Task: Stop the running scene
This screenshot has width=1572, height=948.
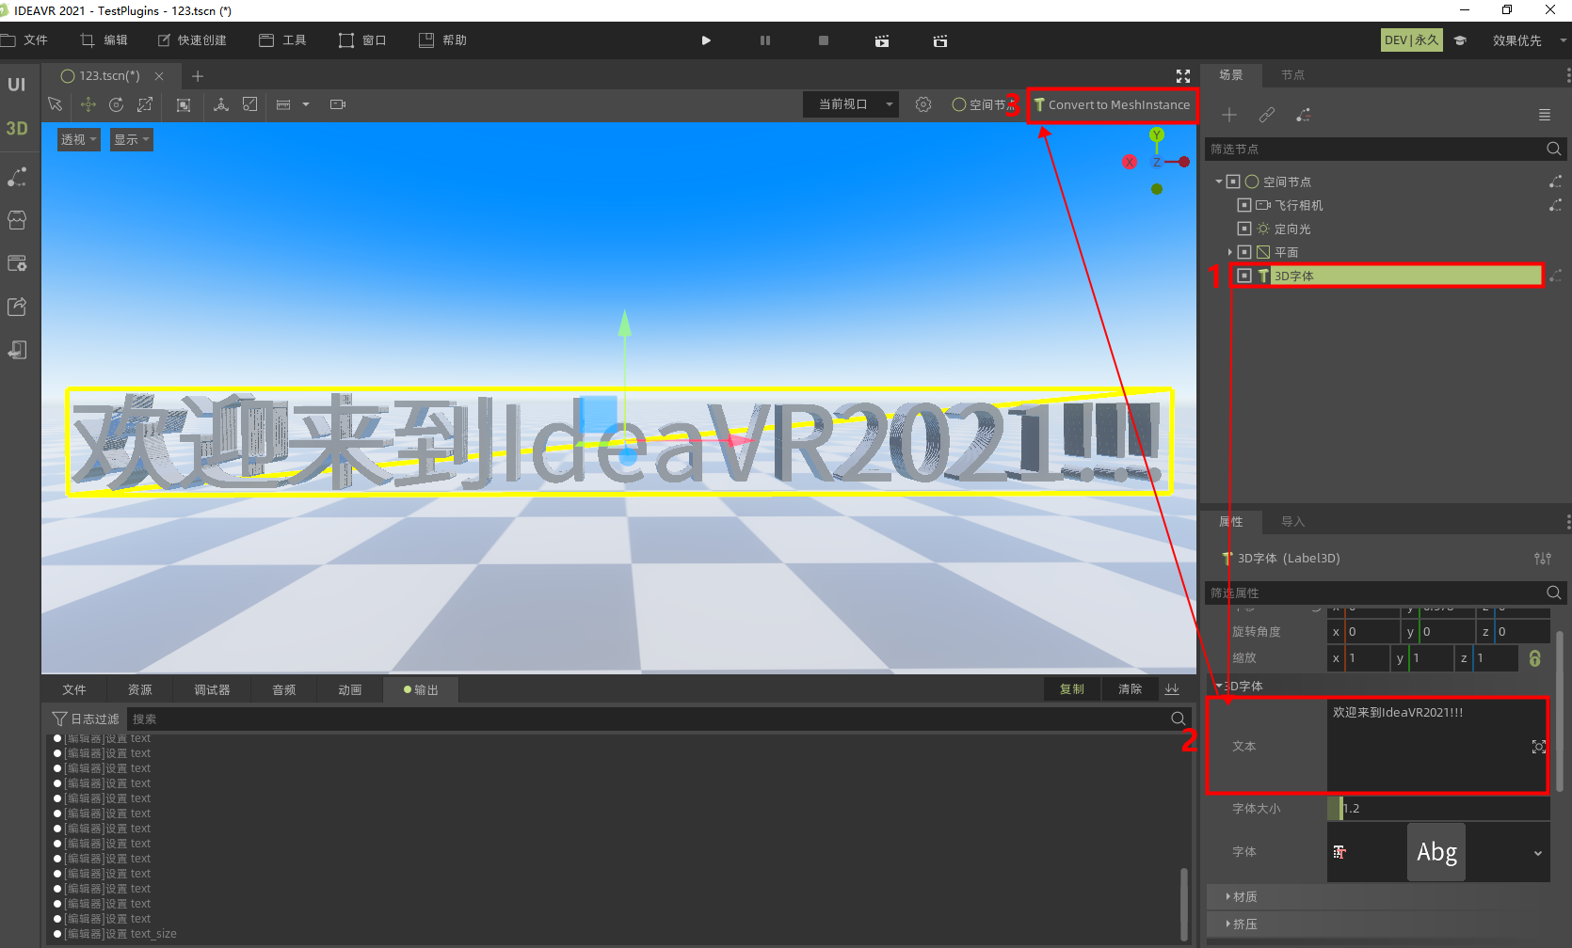Action: [x=824, y=40]
